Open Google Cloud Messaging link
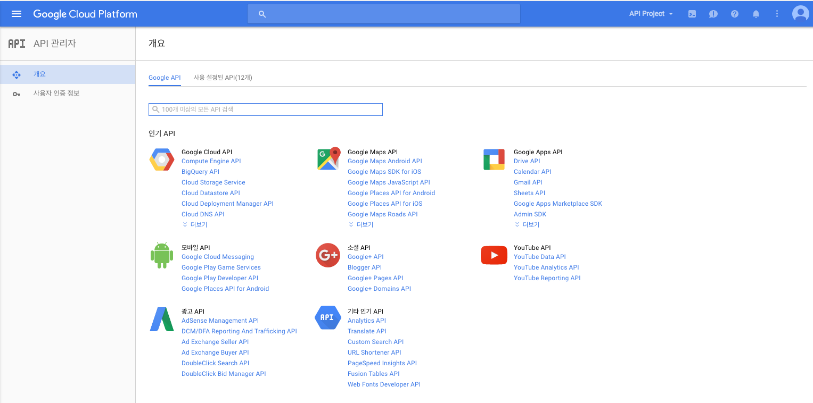 tap(218, 257)
